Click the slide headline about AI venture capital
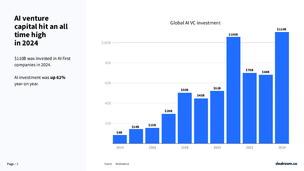This screenshot has width=304, height=171. [x=41, y=31]
